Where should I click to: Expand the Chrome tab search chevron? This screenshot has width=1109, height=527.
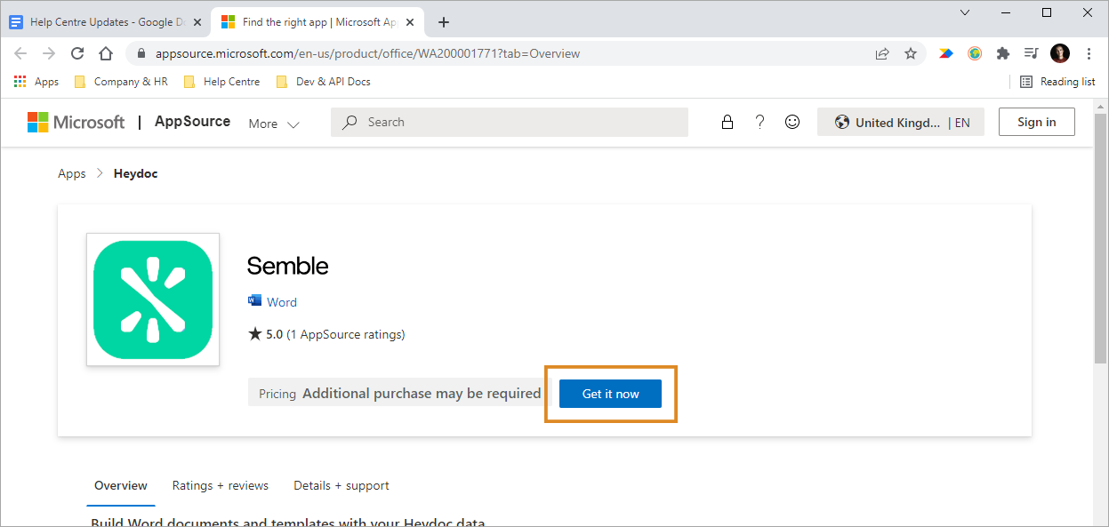click(x=965, y=12)
